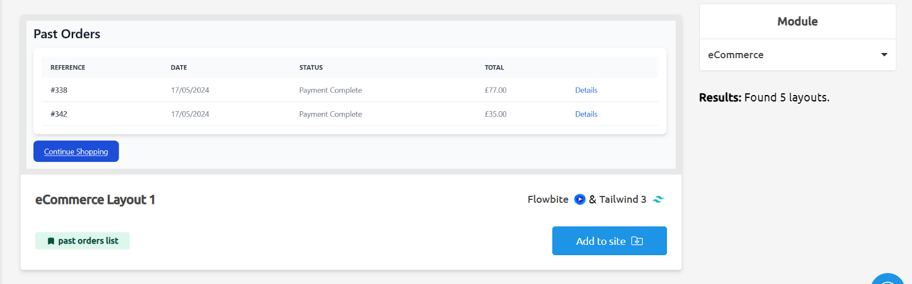Expand Module selector via caret arrow
This screenshot has height=284, width=912.
click(884, 55)
